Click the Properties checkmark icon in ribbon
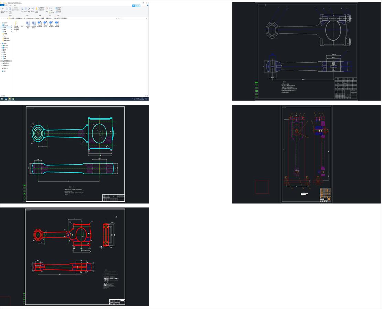 click(47, 10)
